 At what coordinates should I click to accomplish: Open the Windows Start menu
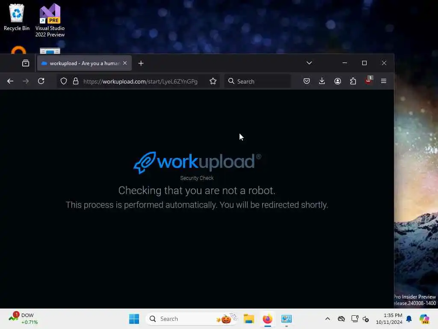tap(134, 319)
